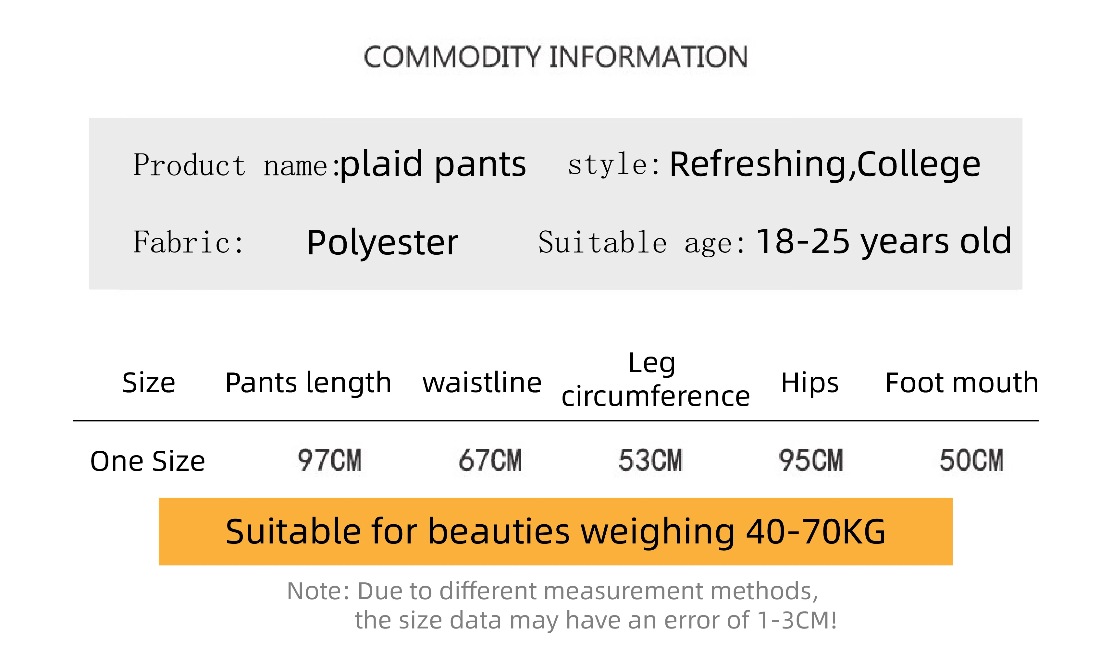The image size is (1112, 670).
Task: Click the 53CM leg circumference value
Action: coord(650,460)
